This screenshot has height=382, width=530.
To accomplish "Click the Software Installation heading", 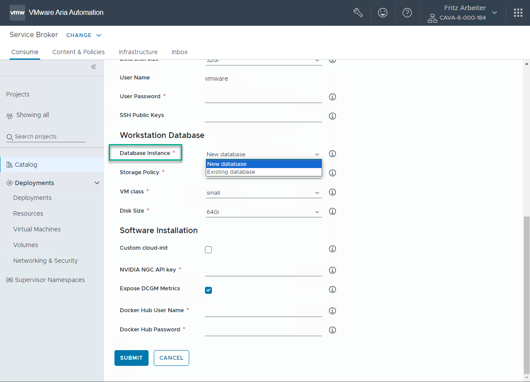I will pyautogui.click(x=159, y=231).
